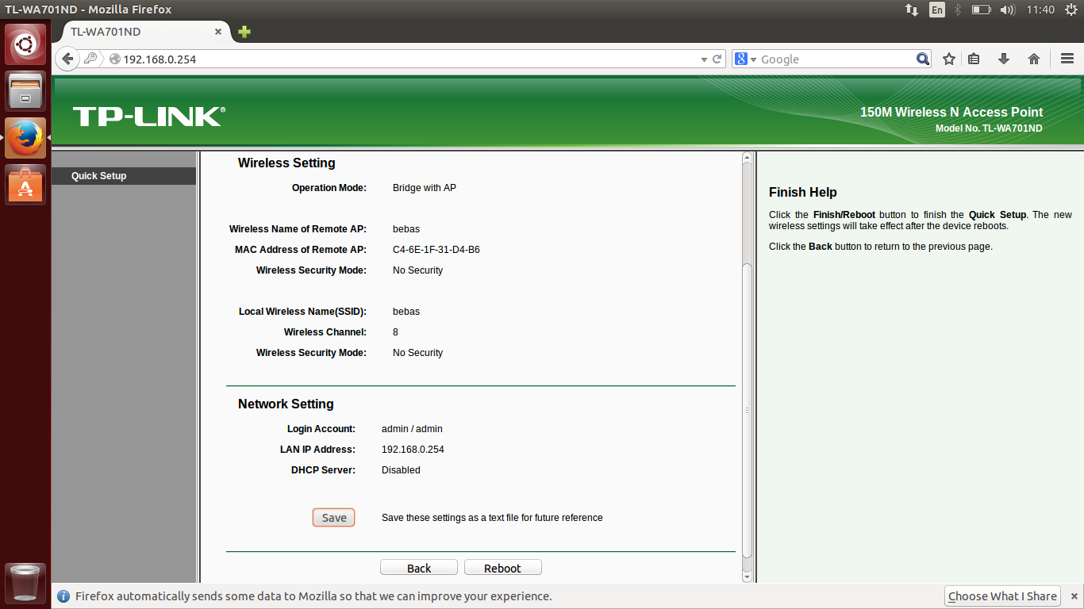Click the 11:40 clock indicator
Viewport: 1084px width, 609px height.
click(x=1040, y=10)
